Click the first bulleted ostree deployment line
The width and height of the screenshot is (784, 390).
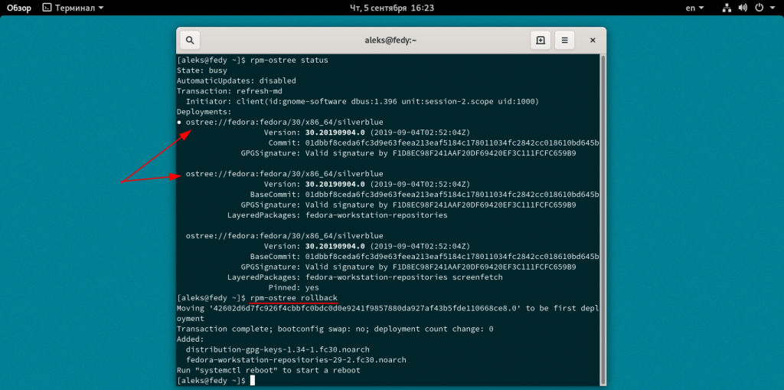pyautogui.click(x=283, y=122)
